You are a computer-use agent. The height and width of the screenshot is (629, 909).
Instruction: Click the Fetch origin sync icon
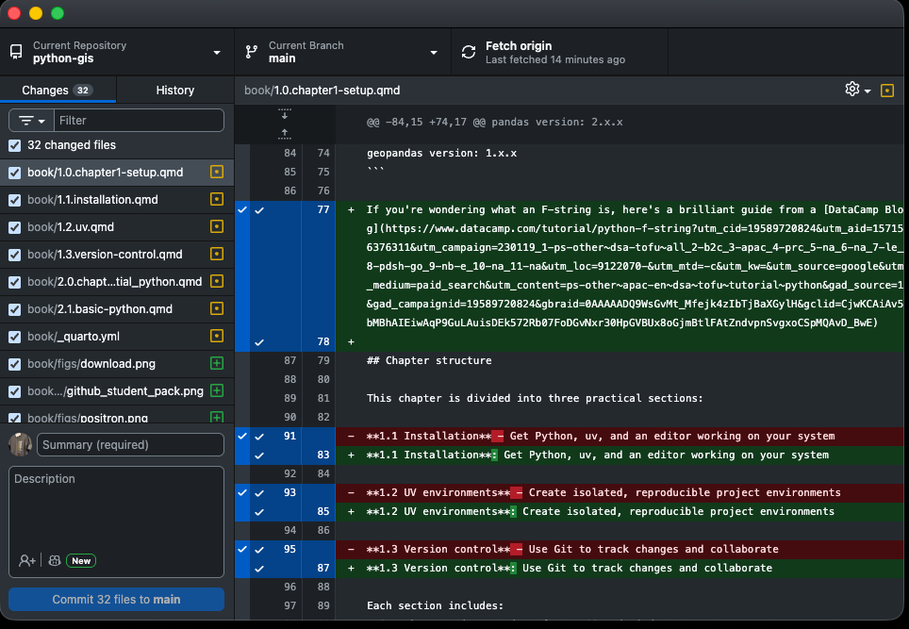(468, 53)
